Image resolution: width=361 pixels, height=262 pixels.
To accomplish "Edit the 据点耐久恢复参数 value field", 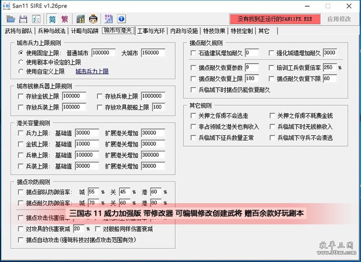I will tap(252, 68).
